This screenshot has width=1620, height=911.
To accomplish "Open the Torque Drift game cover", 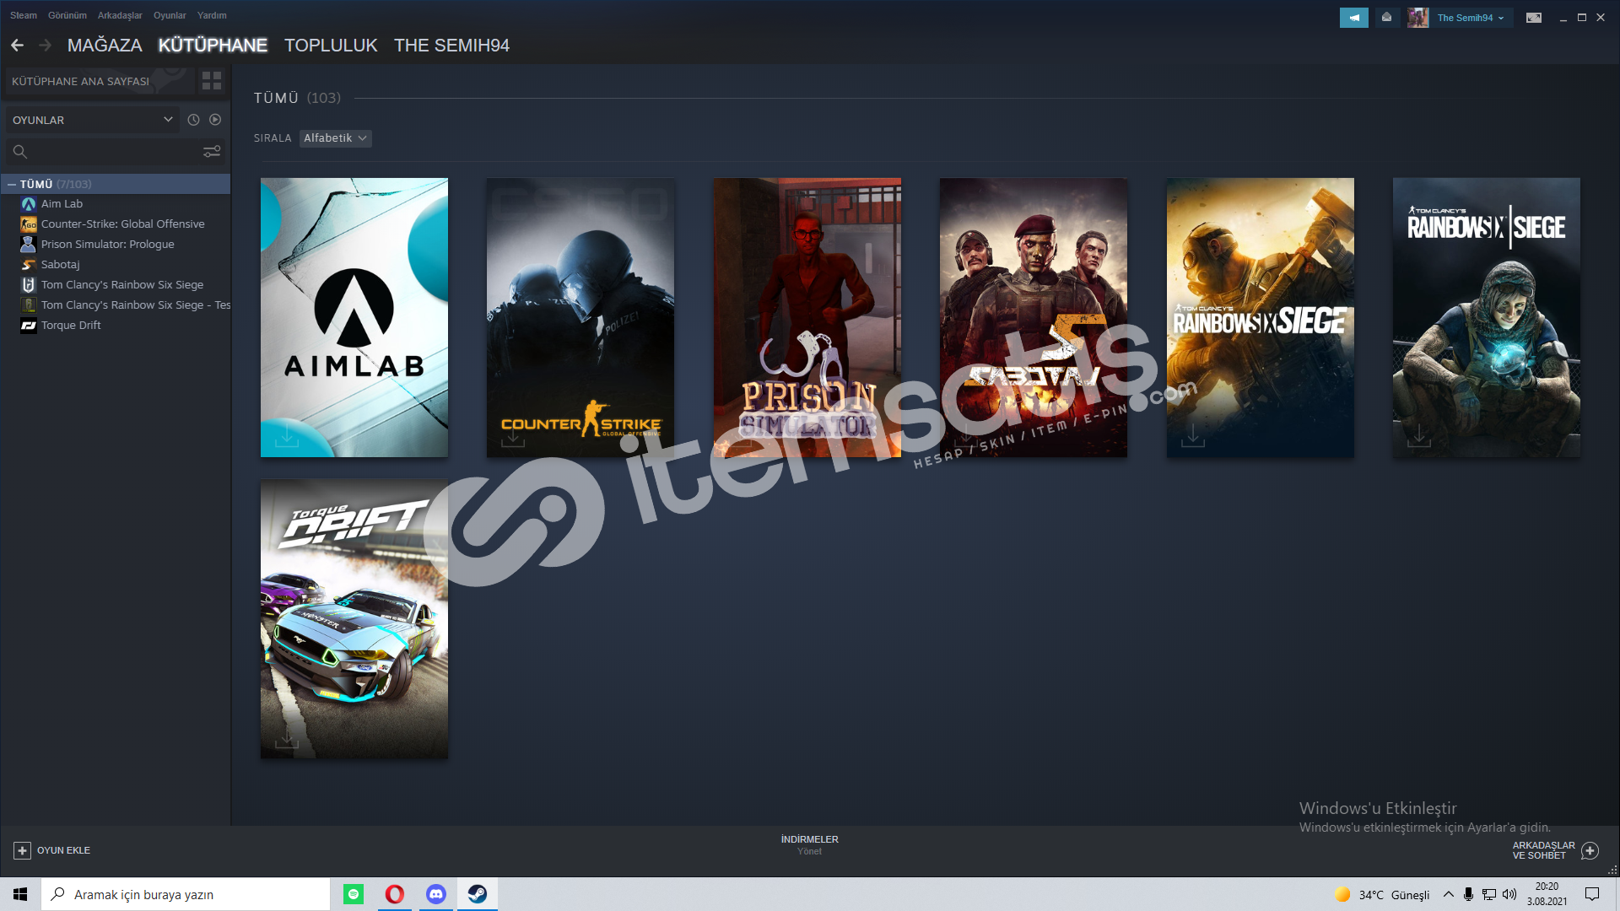I will coord(354,619).
